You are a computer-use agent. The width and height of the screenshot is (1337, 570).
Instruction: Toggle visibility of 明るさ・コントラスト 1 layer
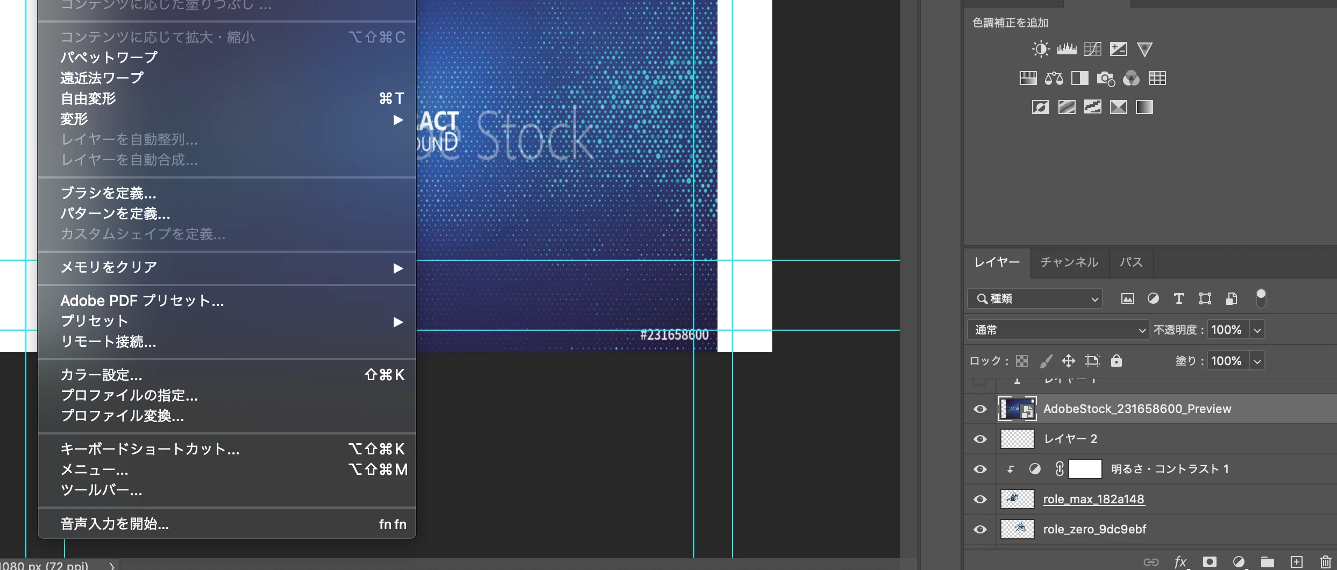[x=980, y=469]
